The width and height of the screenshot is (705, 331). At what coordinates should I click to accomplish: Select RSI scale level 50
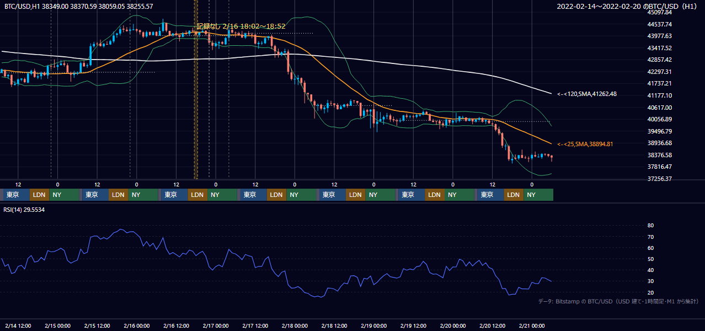pos(650,259)
